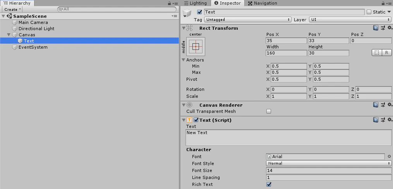Toggle the GameObject active checkbox

[199, 12]
